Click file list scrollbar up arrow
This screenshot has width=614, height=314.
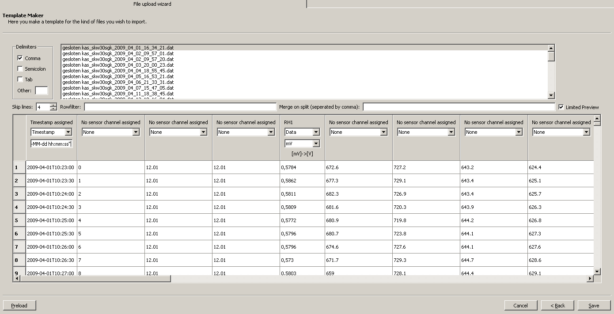click(x=551, y=48)
